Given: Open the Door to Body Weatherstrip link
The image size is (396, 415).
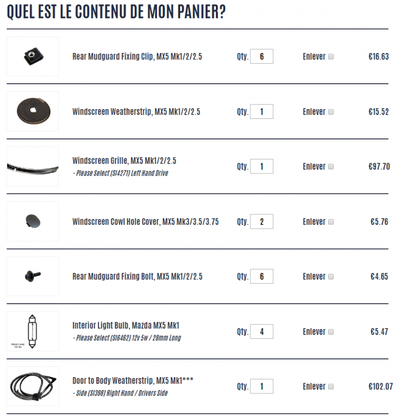Looking at the screenshot, I should click(x=133, y=380).
